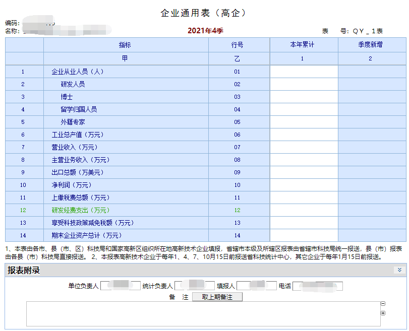Click the 取上期备注 button
The height and width of the screenshot is (331, 409).
pos(217,297)
